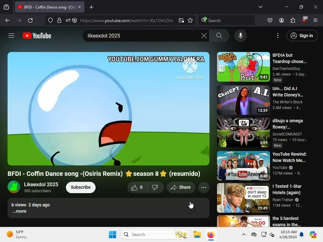The height and width of the screenshot is (242, 323).
Task: Close the BFDI Coffin Dance tab
Action: pos(79,7)
